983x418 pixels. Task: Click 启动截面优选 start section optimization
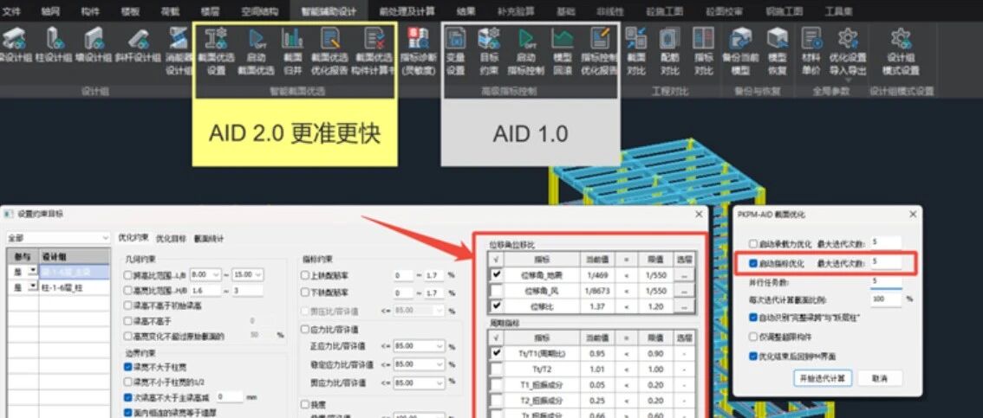tap(256, 51)
